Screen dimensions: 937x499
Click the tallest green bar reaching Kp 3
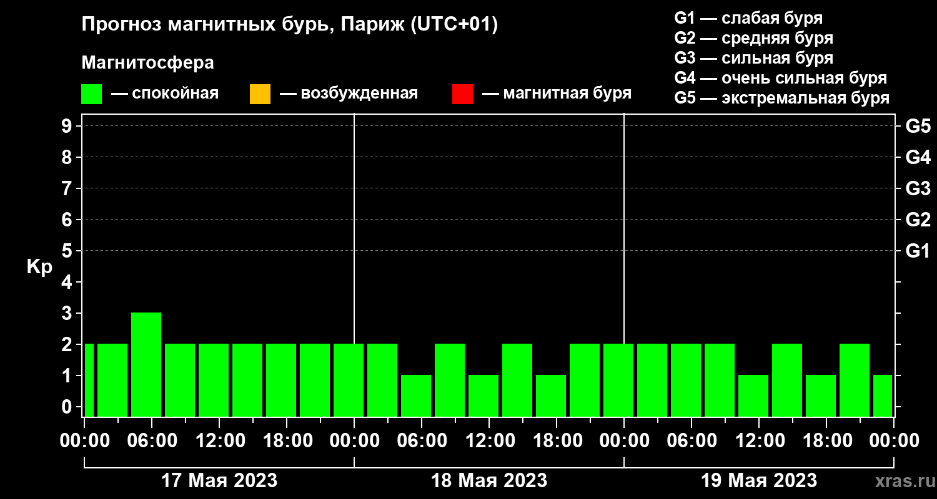point(146,364)
